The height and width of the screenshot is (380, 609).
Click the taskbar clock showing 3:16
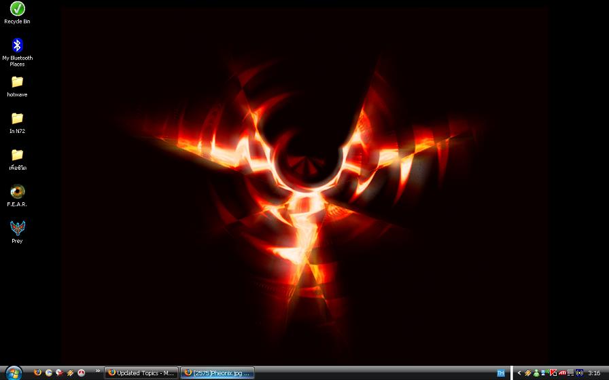594,373
